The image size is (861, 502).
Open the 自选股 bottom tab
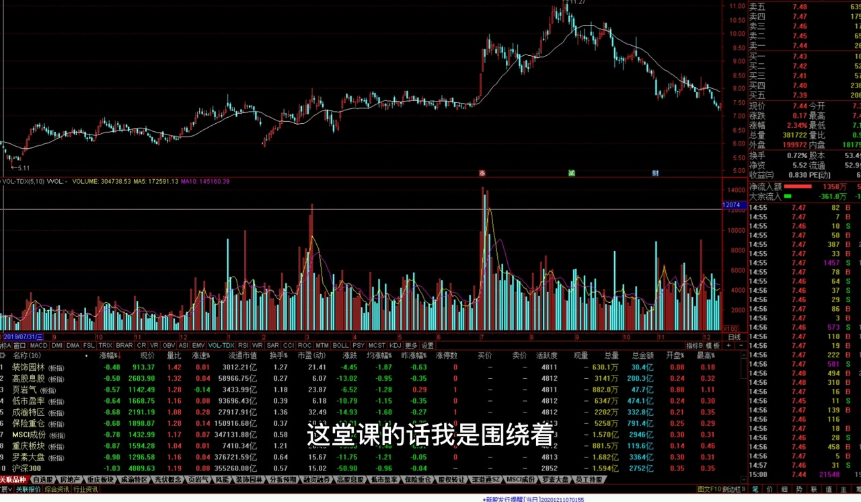(x=43, y=480)
